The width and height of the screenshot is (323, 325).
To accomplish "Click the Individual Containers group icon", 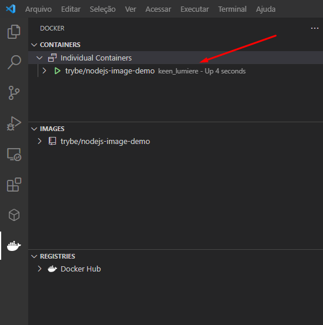I will tap(52, 58).
